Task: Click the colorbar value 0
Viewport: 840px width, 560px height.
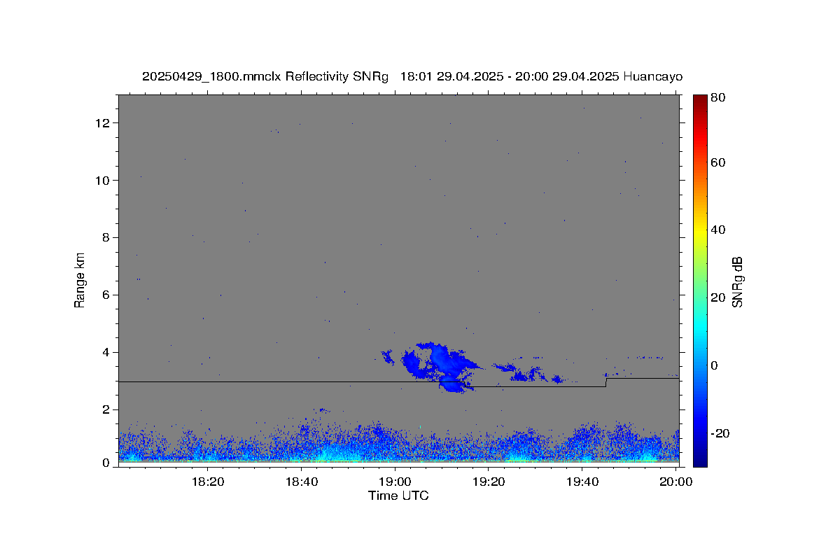Action: coord(715,366)
